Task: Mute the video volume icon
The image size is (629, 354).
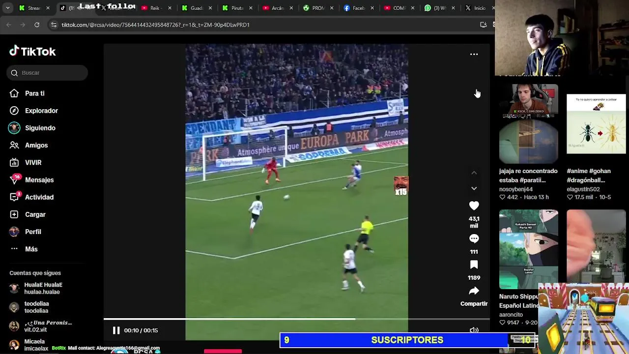Action: pos(474,330)
